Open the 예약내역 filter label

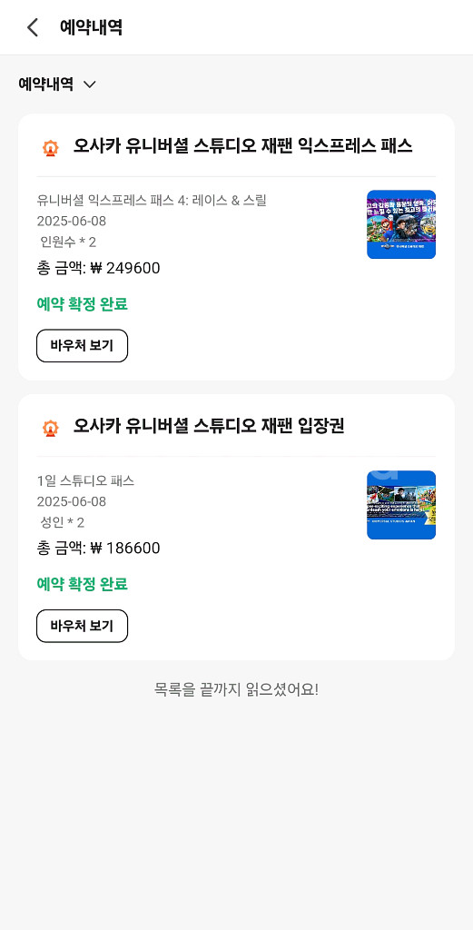[45, 84]
